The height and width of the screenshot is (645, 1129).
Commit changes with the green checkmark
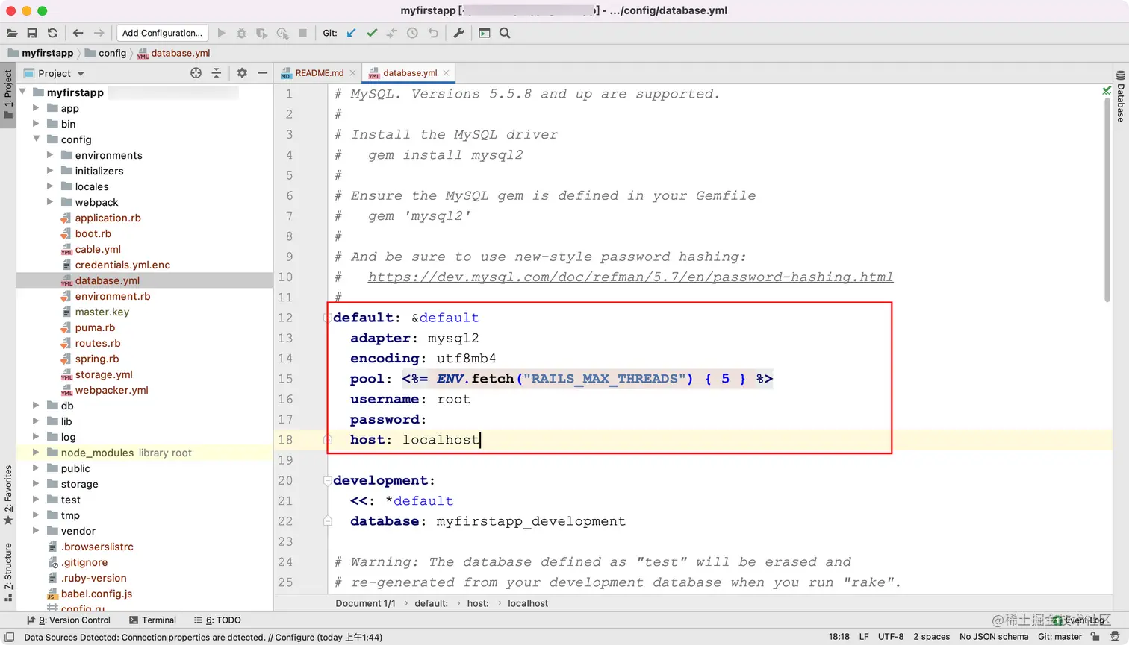pos(372,33)
